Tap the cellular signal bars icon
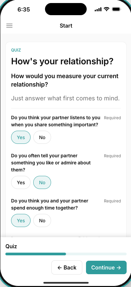Image resolution: width=131 pixels, height=287 pixels. [x=98, y=9]
